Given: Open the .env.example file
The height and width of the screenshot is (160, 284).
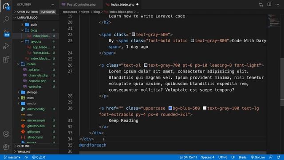Looking at the screenshot, I should coord(35,120).
